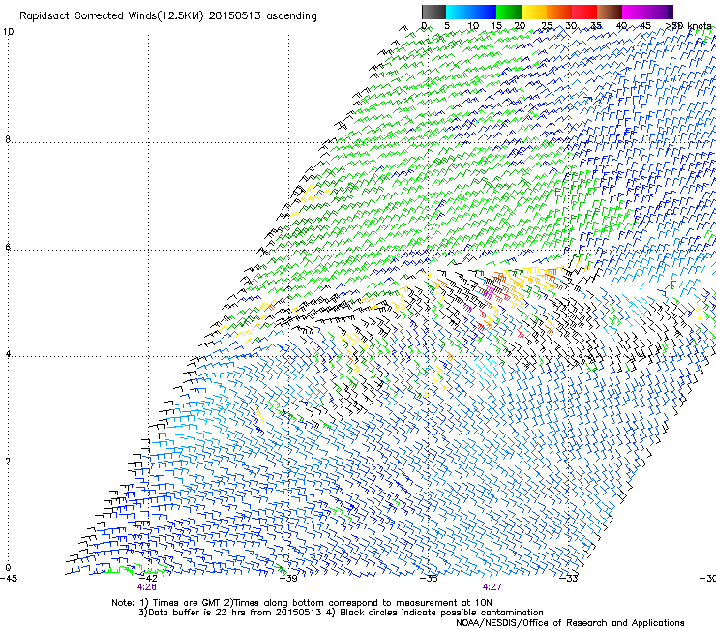Click the purple time label '4:28'
The image size is (716, 629).
(x=146, y=587)
